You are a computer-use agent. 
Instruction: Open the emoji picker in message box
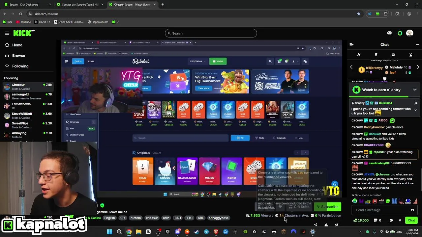tap(412, 210)
